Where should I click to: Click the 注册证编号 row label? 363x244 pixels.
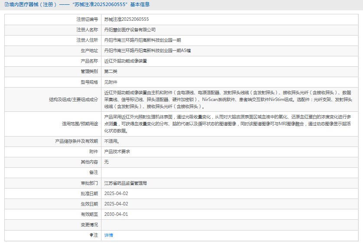point(87,19)
